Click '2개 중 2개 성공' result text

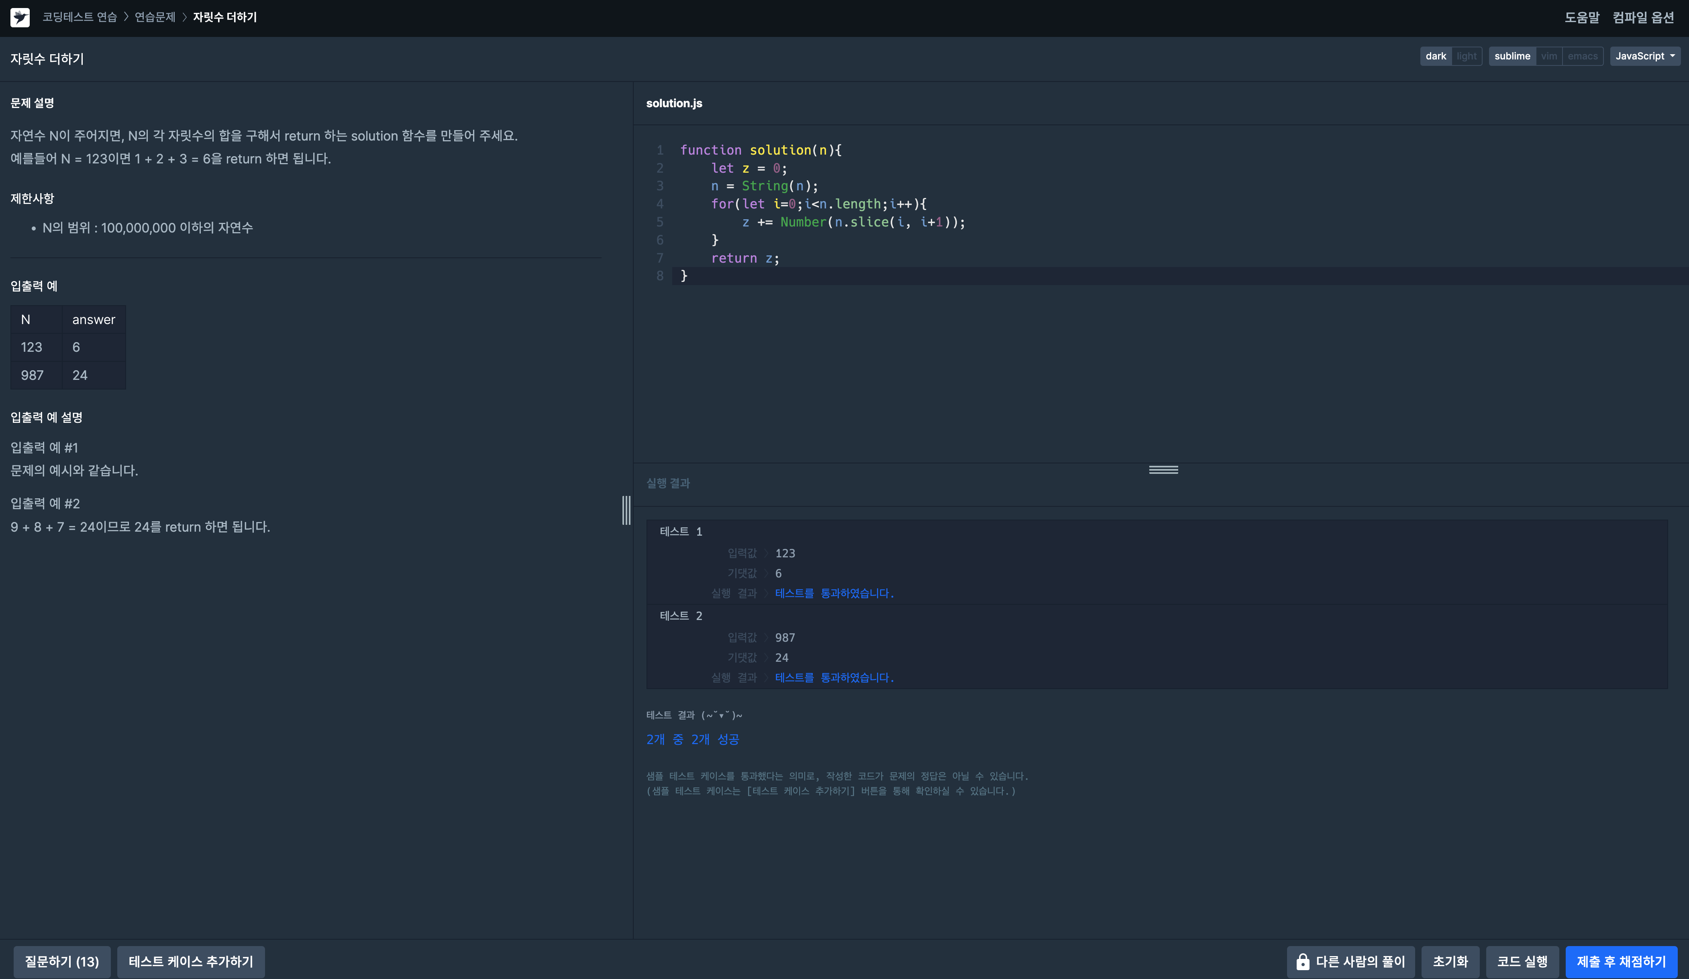[x=692, y=739]
